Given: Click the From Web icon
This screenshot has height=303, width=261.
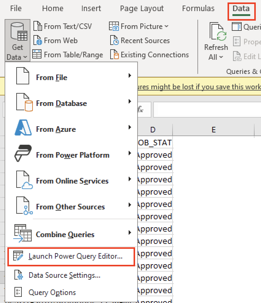Looking at the screenshot, I should coord(37,40).
